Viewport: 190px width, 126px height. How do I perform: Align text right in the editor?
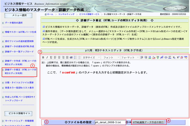point(63,57)
